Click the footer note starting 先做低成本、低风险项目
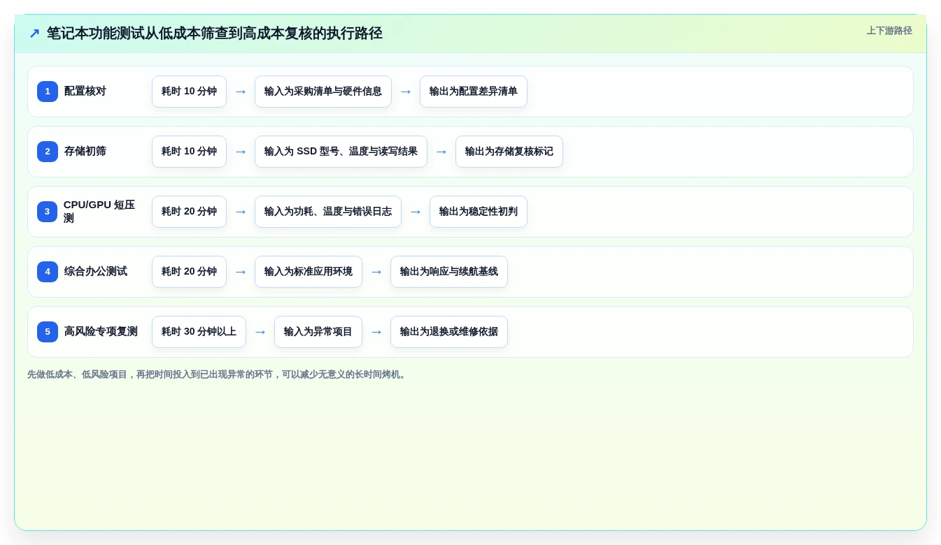This screenshot has height=545, width=941. pyautogui.click(x=218, y=375)
